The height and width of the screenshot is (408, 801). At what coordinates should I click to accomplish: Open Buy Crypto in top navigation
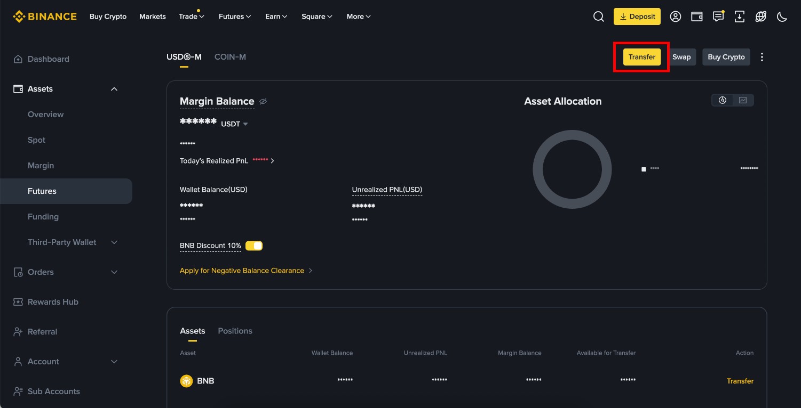[108, 17]
